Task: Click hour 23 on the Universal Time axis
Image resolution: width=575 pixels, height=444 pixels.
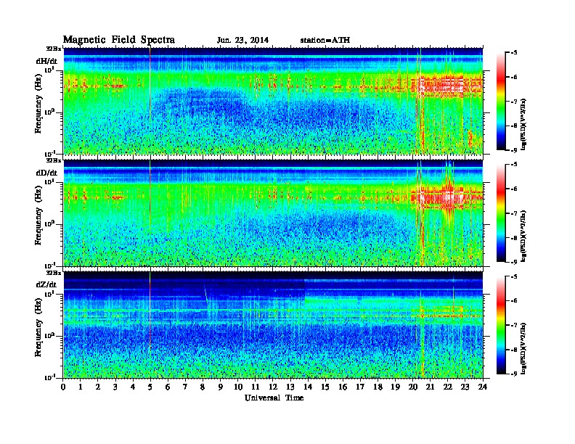Action: [x=465, y=387]
